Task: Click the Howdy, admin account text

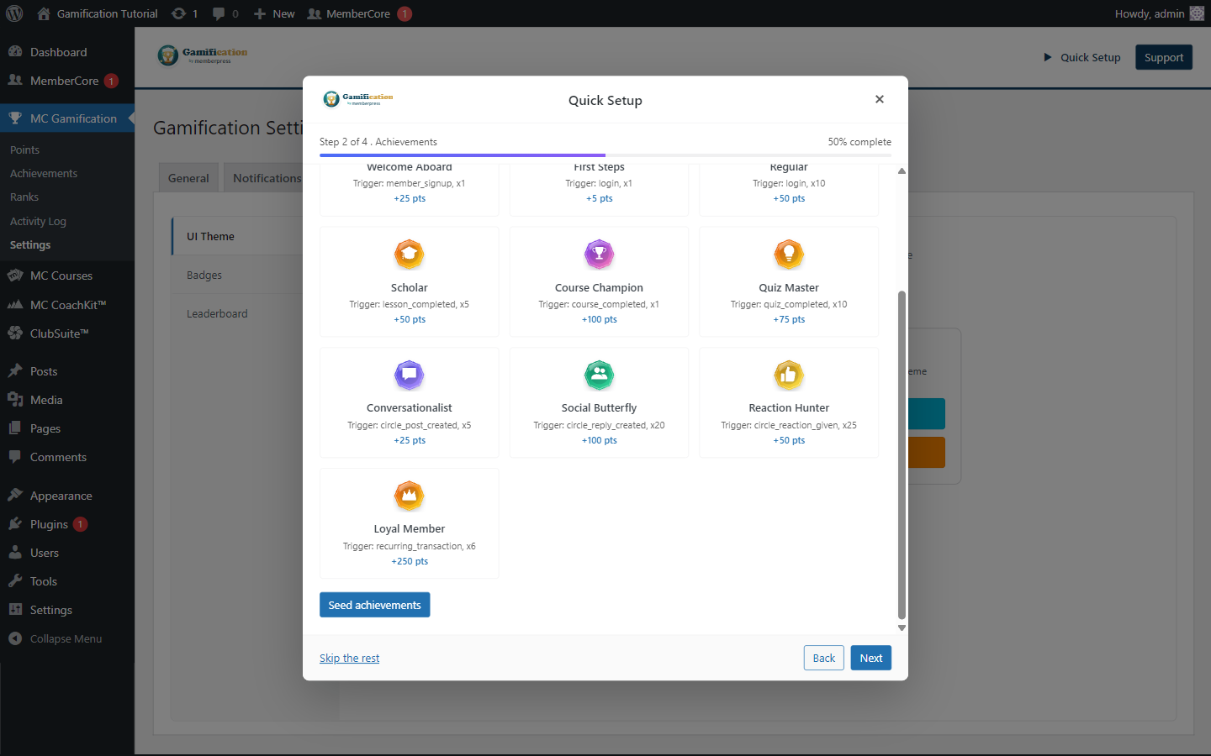Action: (x=1149, y=13)
